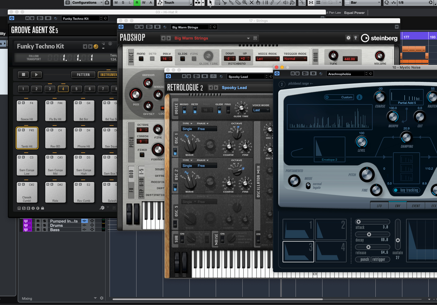Viewport: 437px width, 305px height.
Task: Click the Steinberg logo in PadShop
Action: tap(379, 38)
